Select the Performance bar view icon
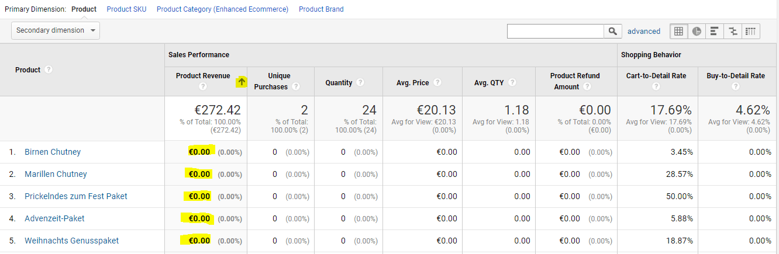The height and width of the screenshot is (254, 779). click(714, 32)
